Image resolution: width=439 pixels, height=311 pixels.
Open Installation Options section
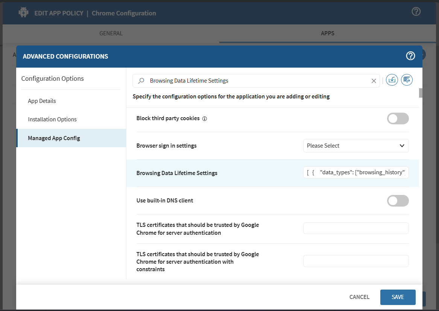pyautogui.click(x=52, y=119)
